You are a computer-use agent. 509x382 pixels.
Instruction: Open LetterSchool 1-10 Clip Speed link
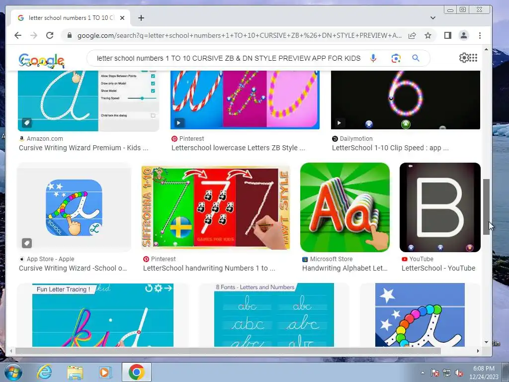click(x=390, y=148)
